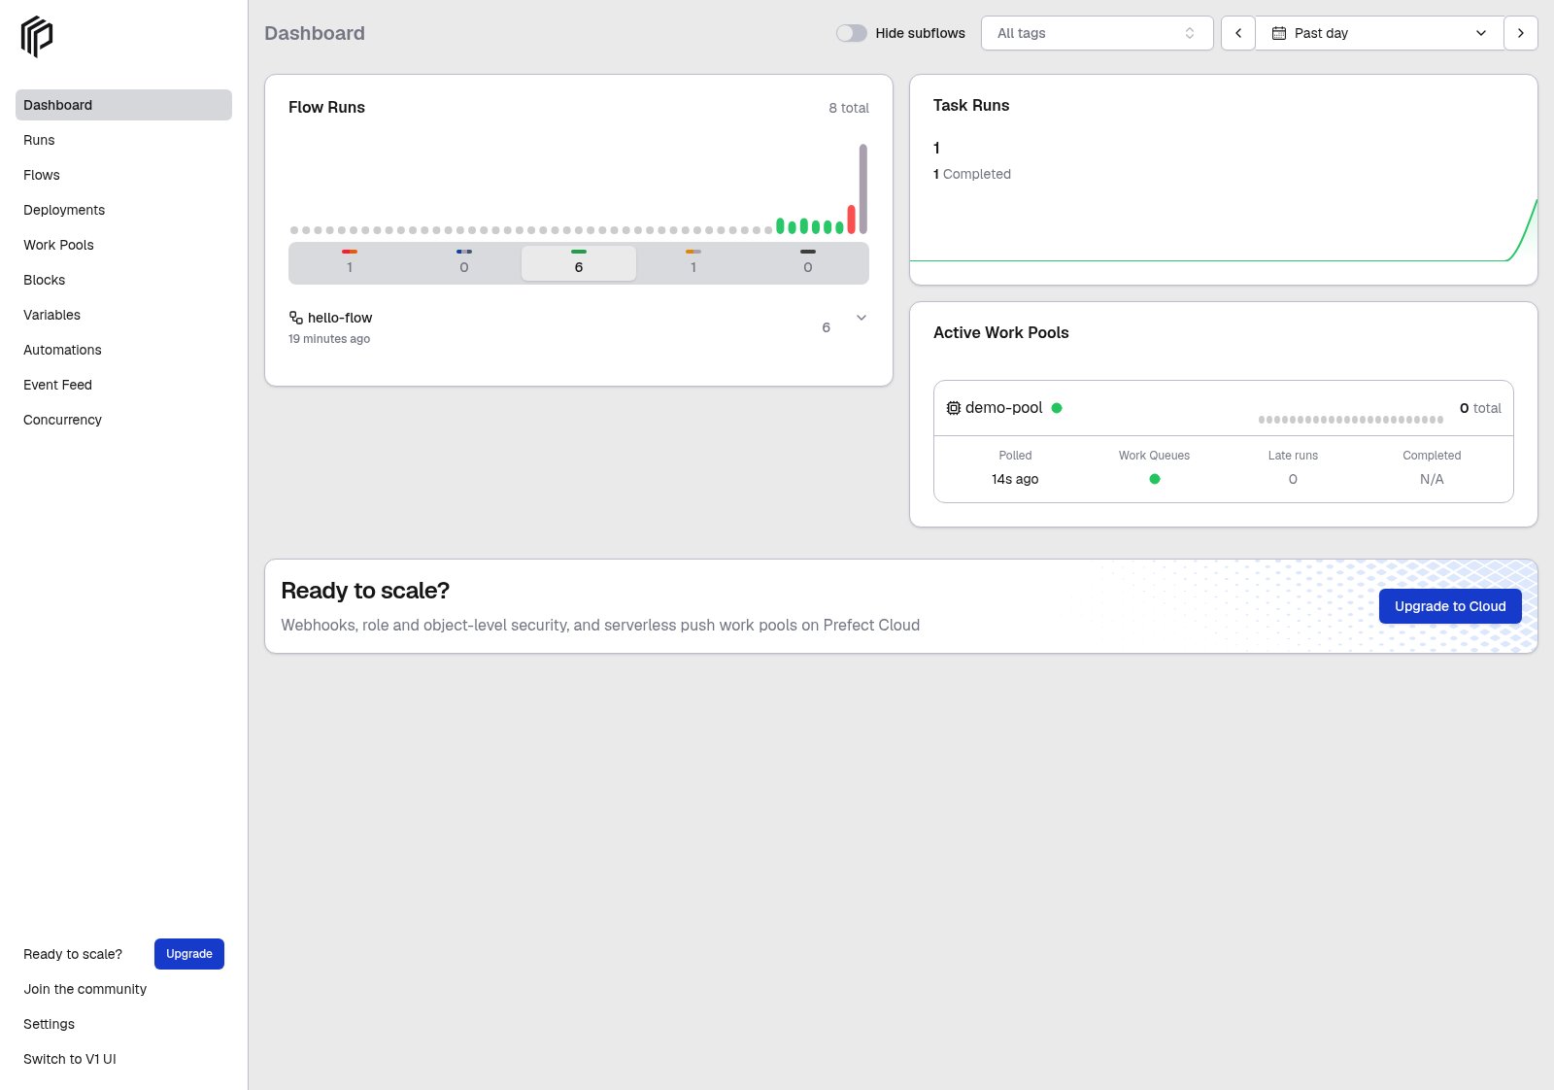
Task: Open Runs in the sidebar
Action: pyautogui.click(x=123, y=140)
